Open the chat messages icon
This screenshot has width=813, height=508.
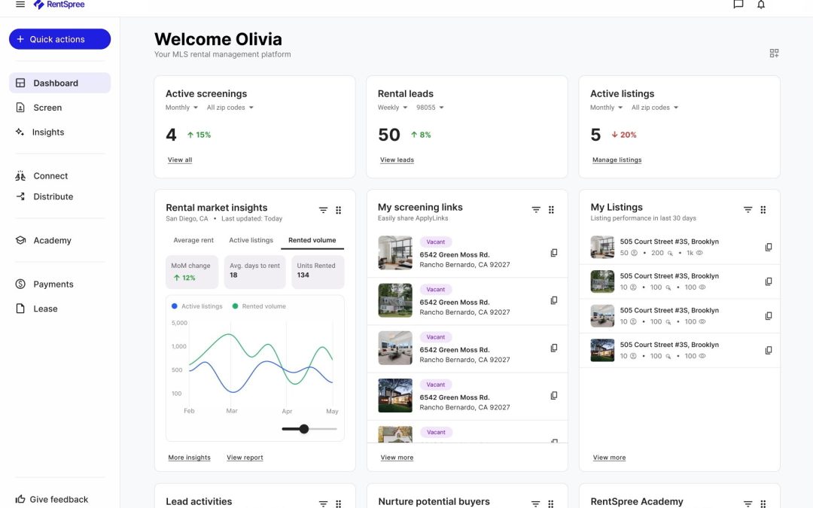(738, 5)
